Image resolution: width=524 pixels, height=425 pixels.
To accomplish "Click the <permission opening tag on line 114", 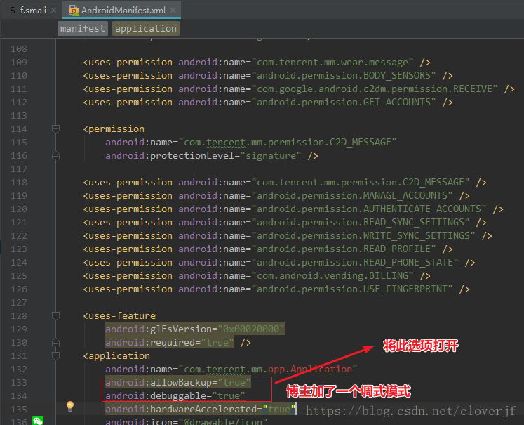I will pos(114,129).
